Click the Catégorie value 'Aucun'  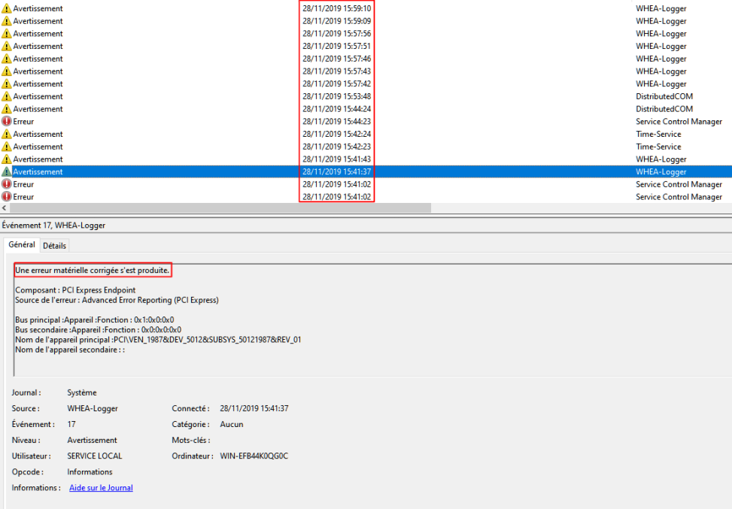coord(232,425)
